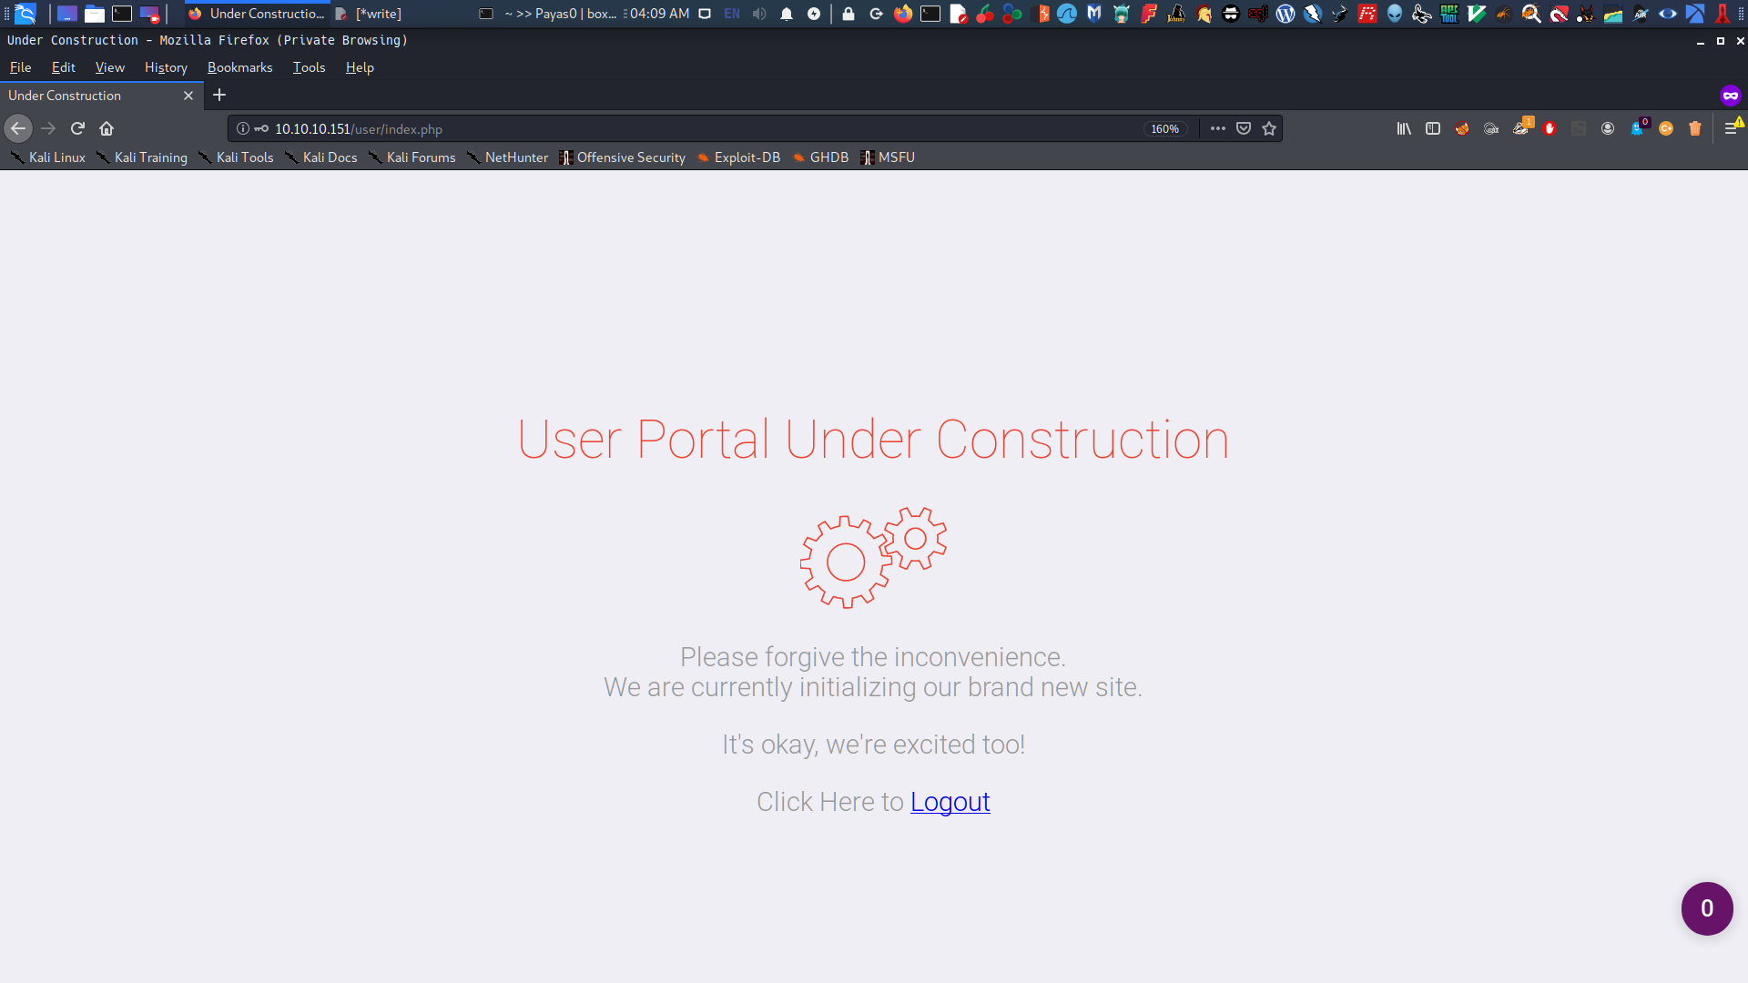Open the Kali Tools bookmark
The width and height of the screenshot is (1748, 983).
point(236,157)
